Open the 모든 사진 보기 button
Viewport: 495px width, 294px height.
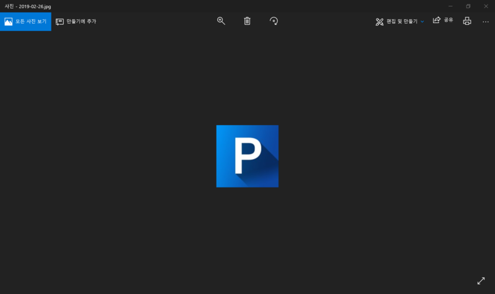point(25,22)
